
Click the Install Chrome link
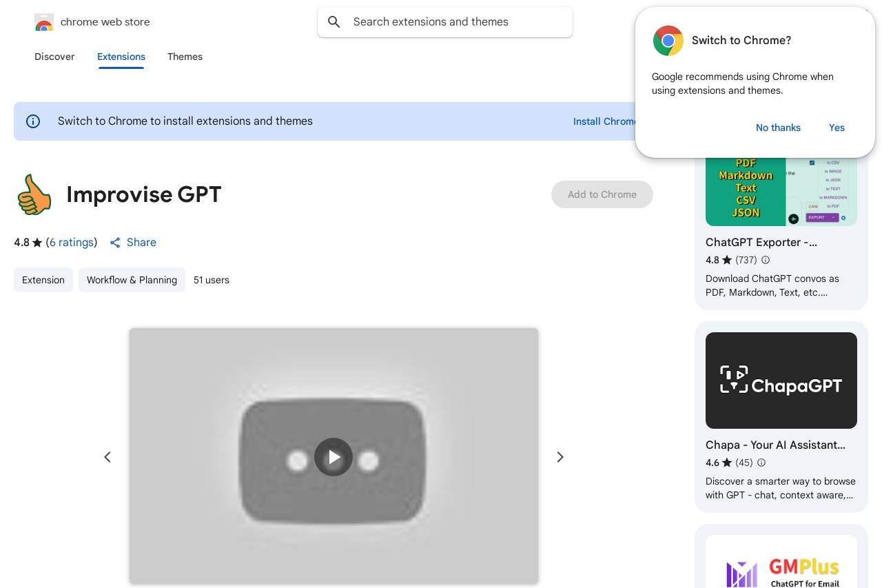[x=605, y=121]
